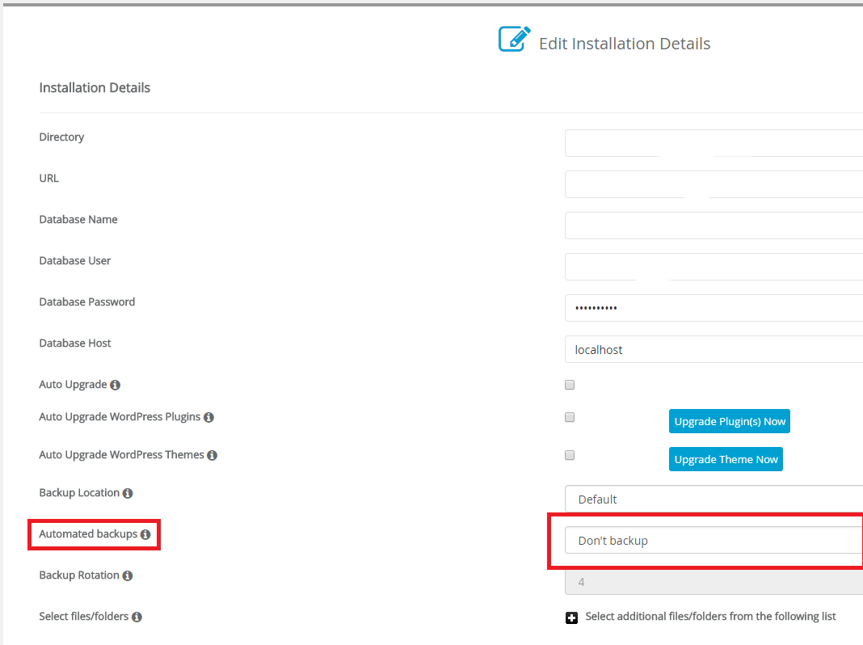This screenshot has width=863, height=645.
Task: Expand the additional files/folders list
Action: 710,616
